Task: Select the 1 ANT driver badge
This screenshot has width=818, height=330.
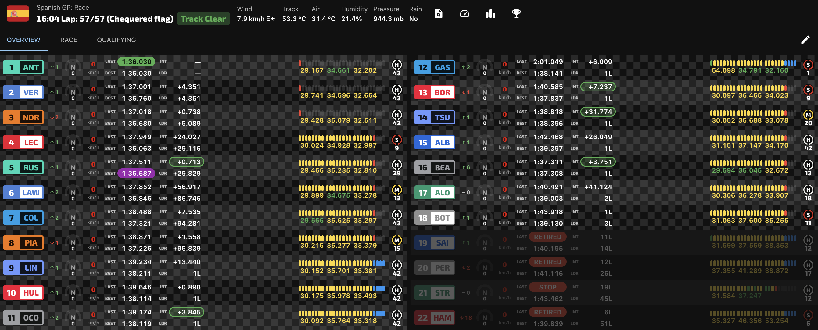Action: 23,67
